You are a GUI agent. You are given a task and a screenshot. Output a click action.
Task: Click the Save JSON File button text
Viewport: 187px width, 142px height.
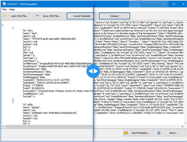click(x=51, y=16)
